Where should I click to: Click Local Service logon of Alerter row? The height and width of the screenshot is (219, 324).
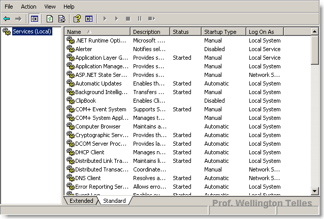[265, 49]
